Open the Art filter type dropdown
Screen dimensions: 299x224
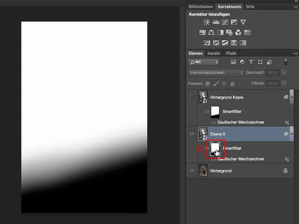click(x=203, y=62)
